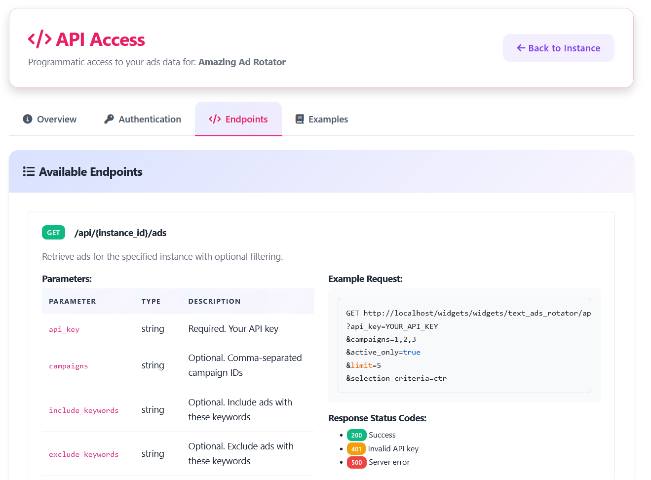This screenshot has width=651, height=480.
Task: Open the Examples tab
Action: point(321,119)
